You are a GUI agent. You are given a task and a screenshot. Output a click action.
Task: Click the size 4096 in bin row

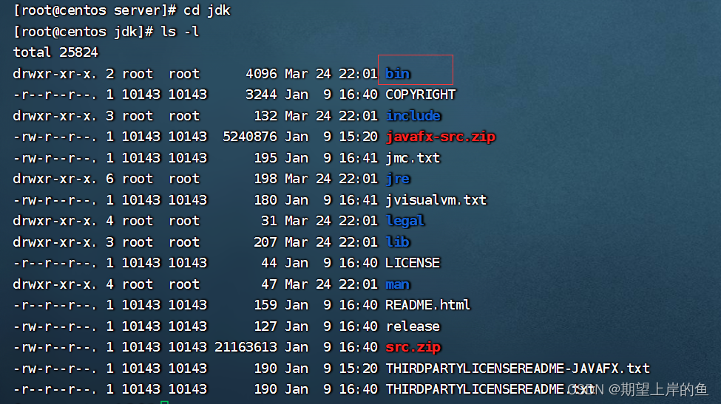(261, 73)
